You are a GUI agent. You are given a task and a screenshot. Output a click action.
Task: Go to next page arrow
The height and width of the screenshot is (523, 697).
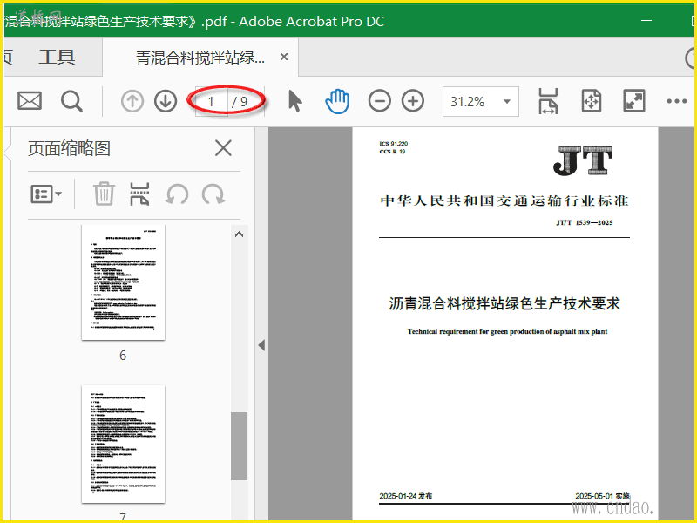point(166,101)
